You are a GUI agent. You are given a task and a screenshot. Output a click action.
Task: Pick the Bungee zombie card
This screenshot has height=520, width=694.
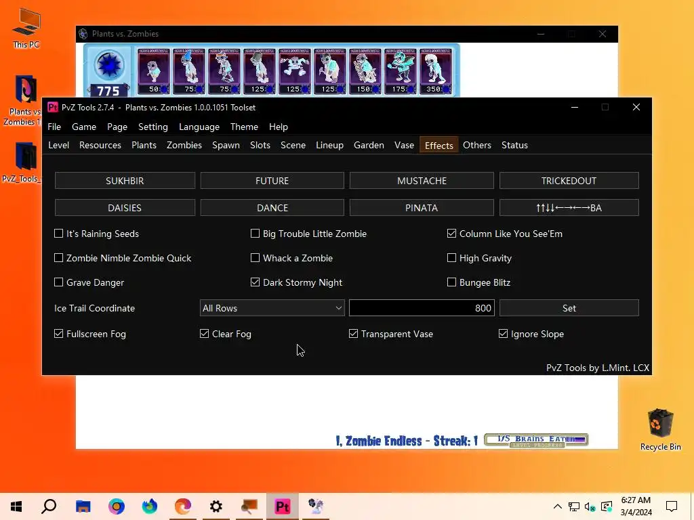(295, 71)
